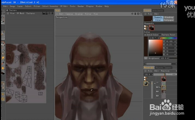Image resolution: width=195 pixels, height=120 pixels.
Task: Step the Brightness 100 % spinner arrows
Action: 167,58
